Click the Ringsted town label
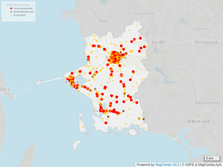The image size is (223, 167). (x=206, y=42)
